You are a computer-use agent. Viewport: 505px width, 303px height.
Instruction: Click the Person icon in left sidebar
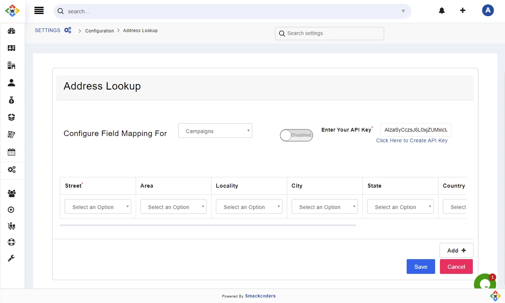pyautogui.click(x=11, y=83)
